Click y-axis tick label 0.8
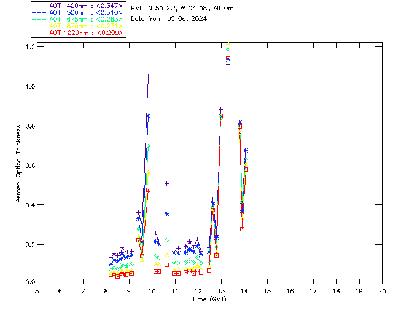Screen dimensions: 393x315 coord(30,126)
